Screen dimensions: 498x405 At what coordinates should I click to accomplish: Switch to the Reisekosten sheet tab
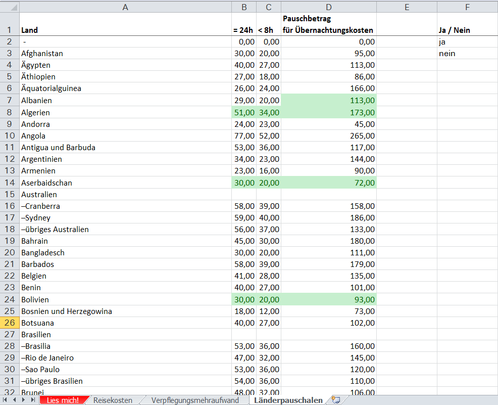pos(113,400)
